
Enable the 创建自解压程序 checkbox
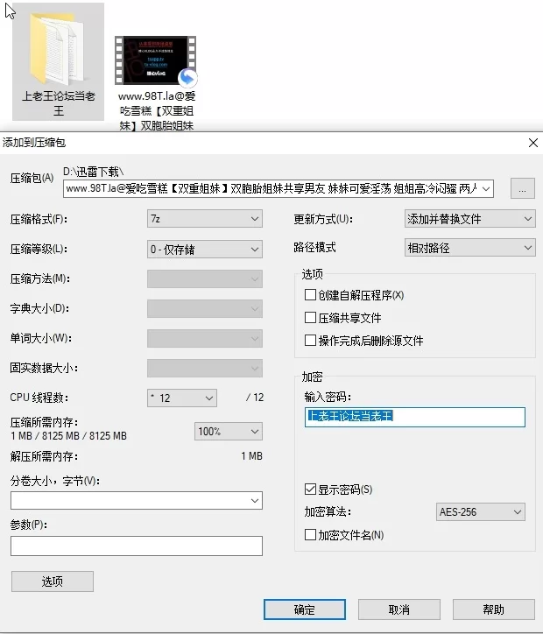310,295
